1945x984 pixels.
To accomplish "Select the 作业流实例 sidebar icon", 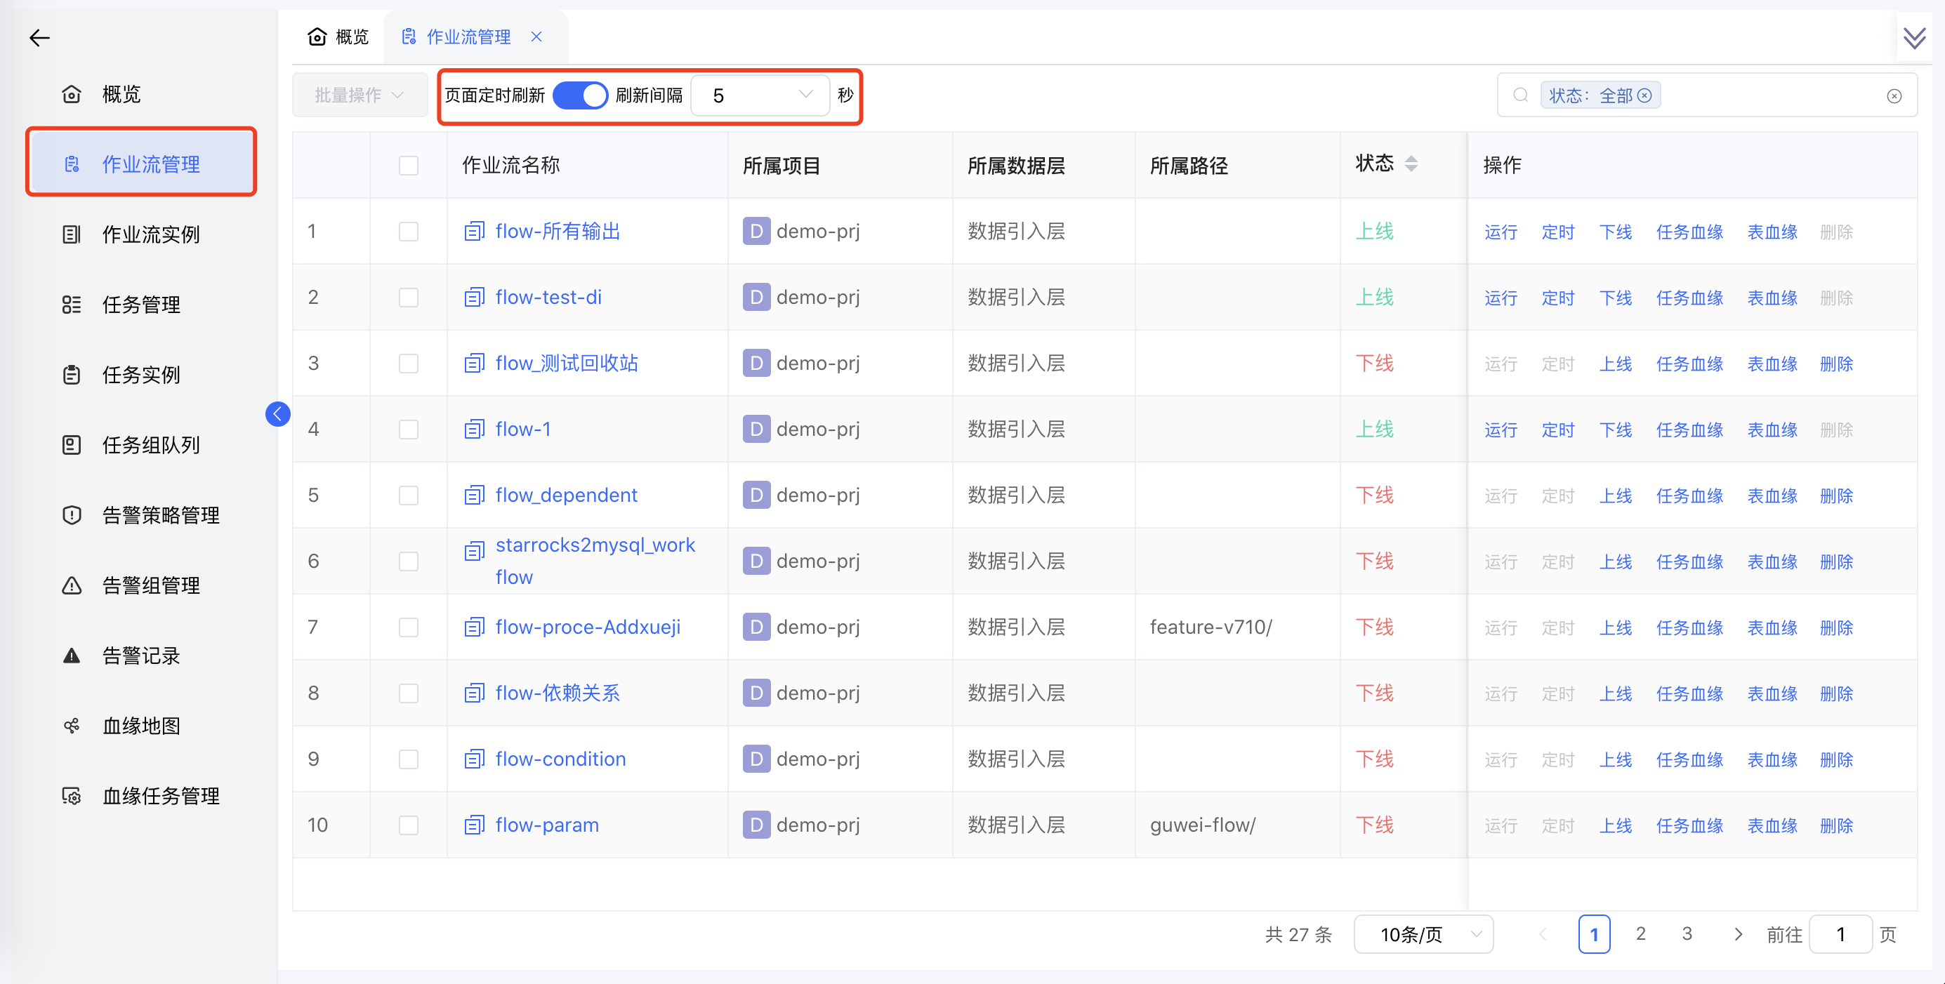I will pos(72,234).
